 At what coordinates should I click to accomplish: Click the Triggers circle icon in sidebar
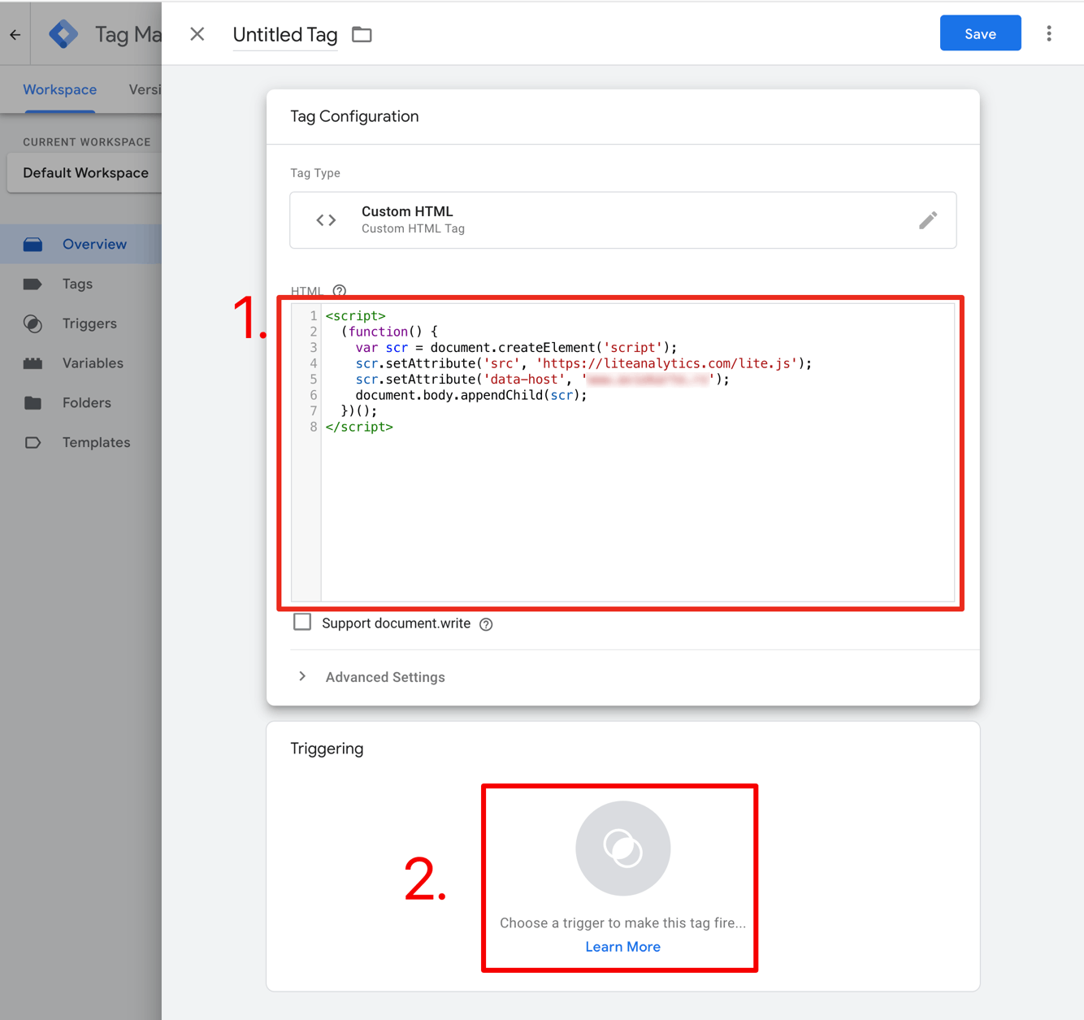click(33, 323)
